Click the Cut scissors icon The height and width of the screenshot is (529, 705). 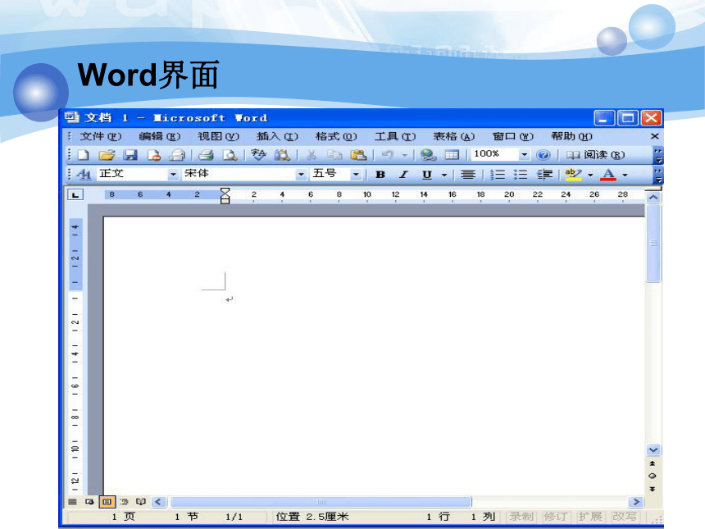coord(312,155)
